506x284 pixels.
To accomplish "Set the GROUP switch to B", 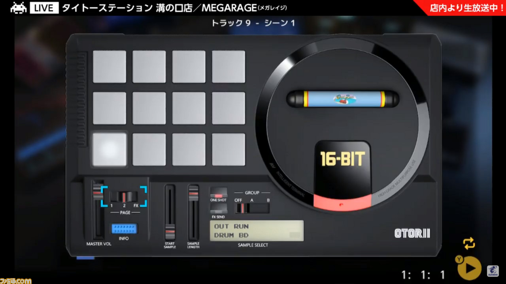I will (x=268, y=200).
